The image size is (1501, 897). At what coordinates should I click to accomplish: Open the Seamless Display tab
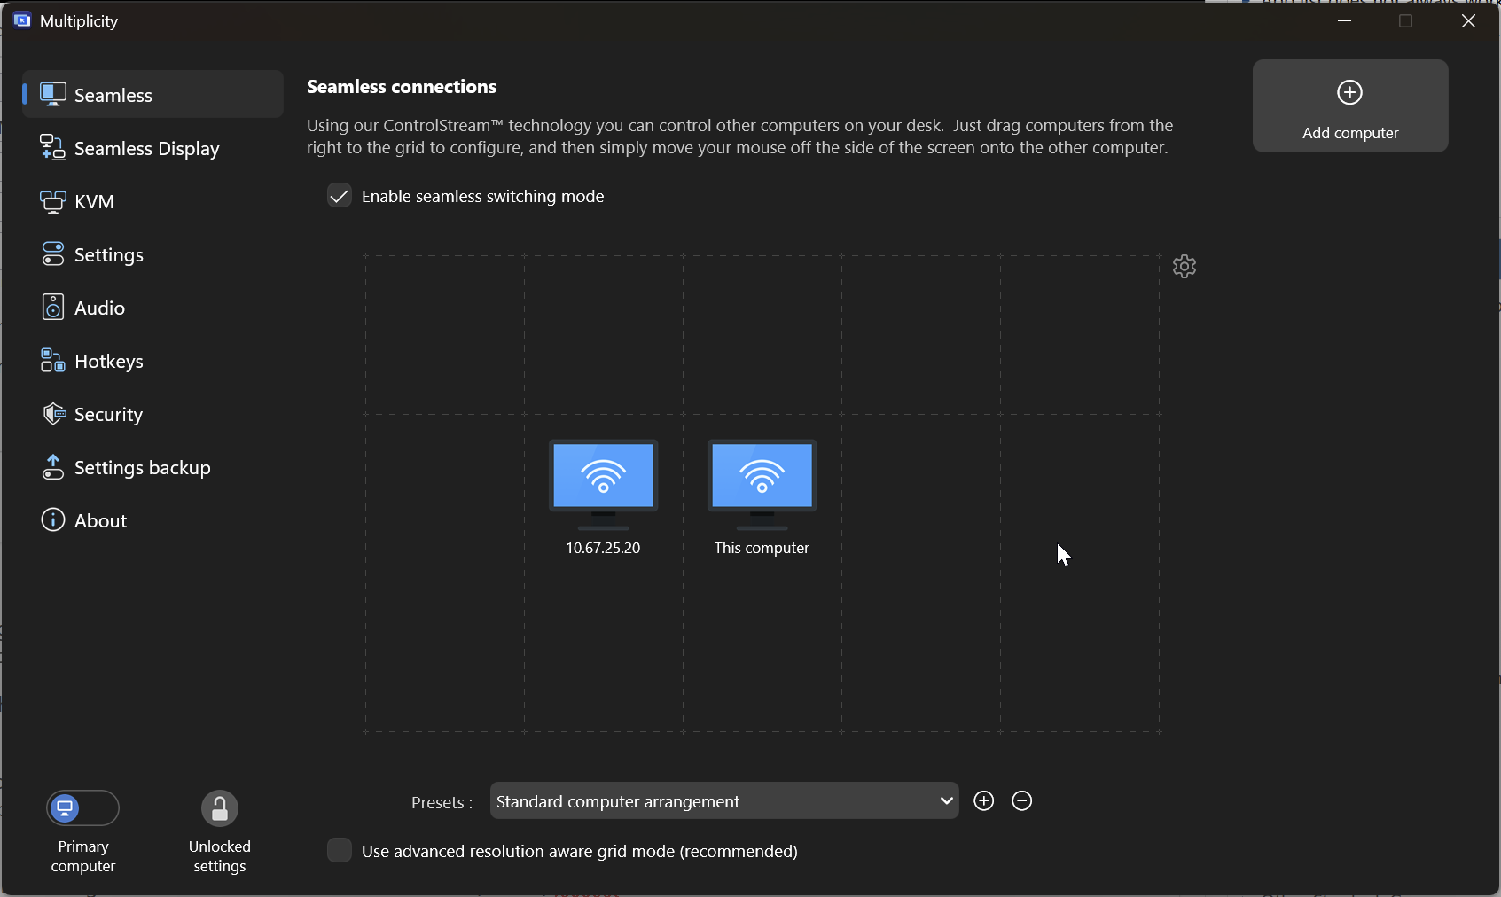point(146,149)
